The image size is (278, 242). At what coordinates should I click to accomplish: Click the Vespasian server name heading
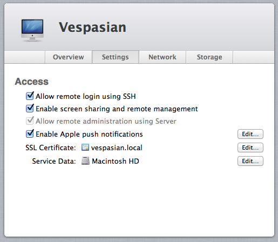click(92, 28)
